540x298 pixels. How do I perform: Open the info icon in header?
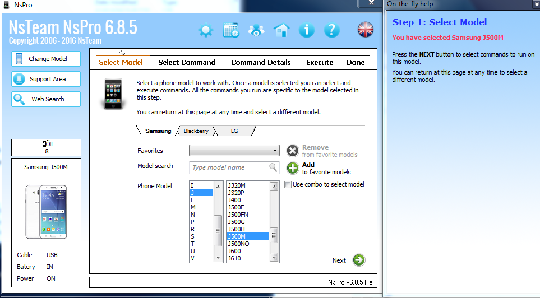[x=307, y=30]
